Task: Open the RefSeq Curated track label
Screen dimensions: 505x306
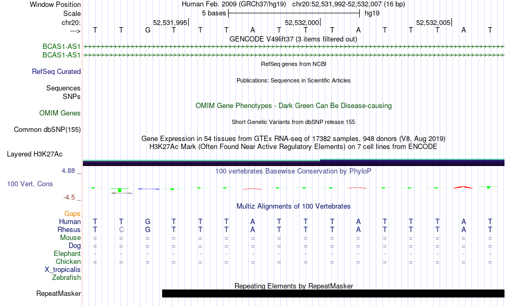Action: [x=56, y=72]
